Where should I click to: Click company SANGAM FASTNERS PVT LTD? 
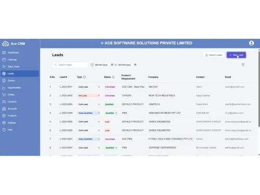[x=164, y=113]
